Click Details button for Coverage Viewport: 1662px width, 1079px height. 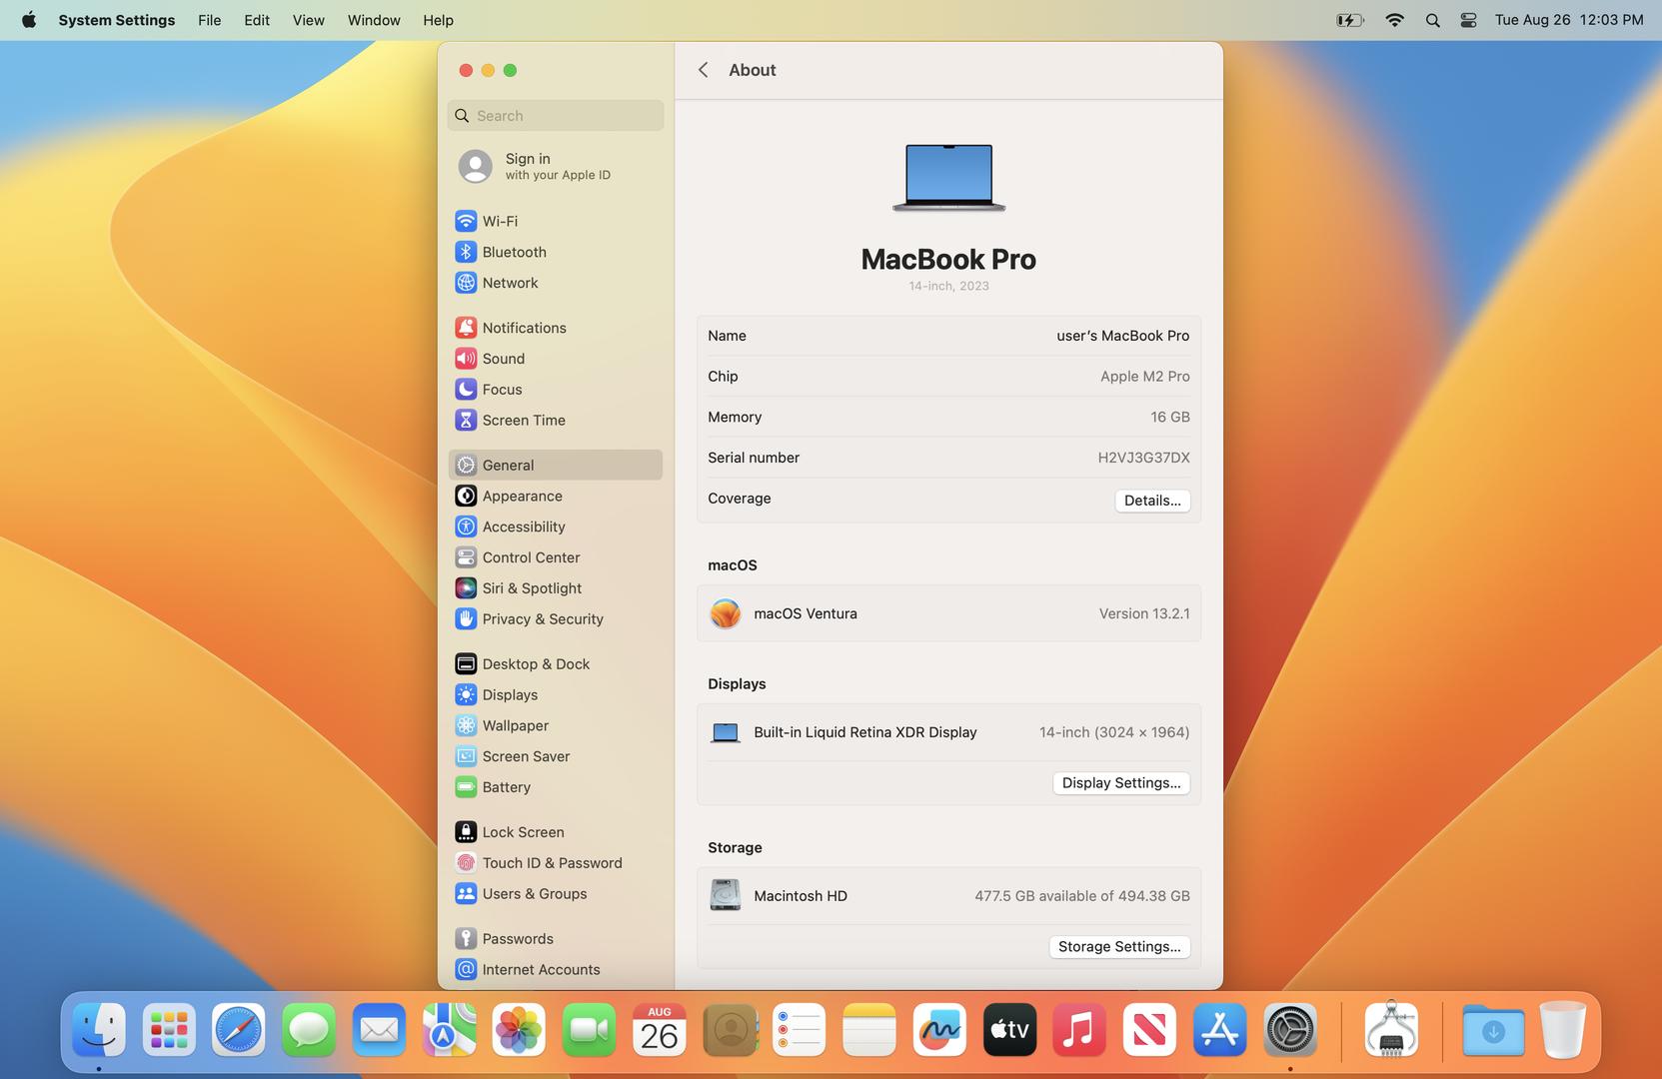(x=1152, y=501)
